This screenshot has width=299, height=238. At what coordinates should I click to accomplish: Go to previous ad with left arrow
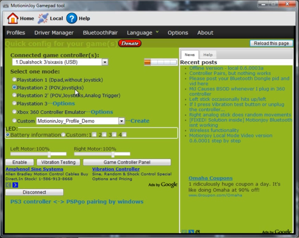[x=8, y=185]
